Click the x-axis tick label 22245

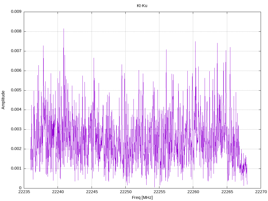92,192
